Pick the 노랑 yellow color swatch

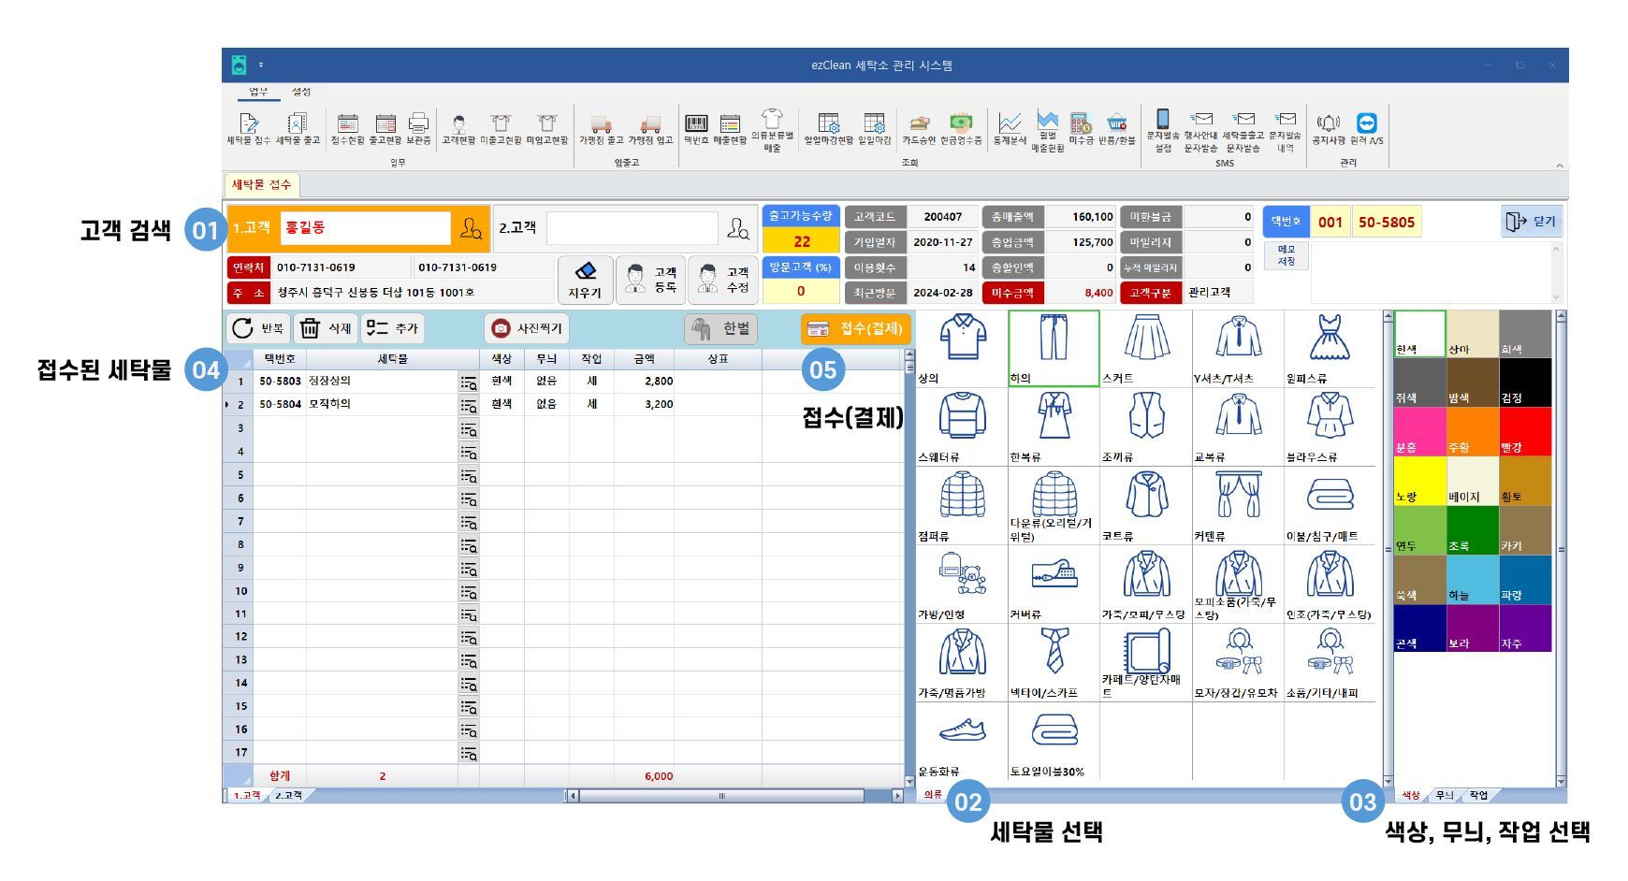(x=1419, y=481)
